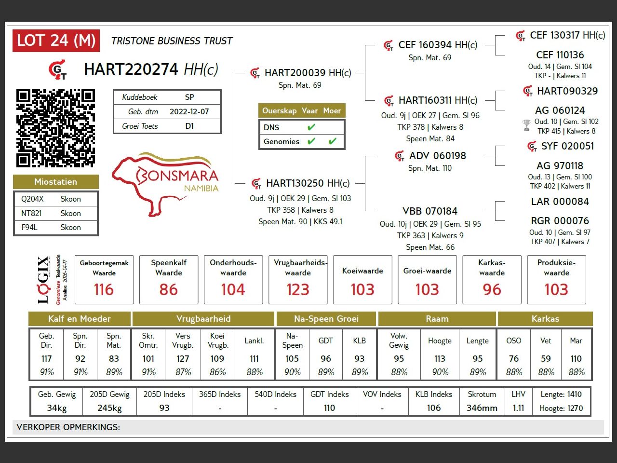The height and width of the screenshot is (463, 617).
Task: Click the Onderhoudswaarde score 104
Action: tap(233, 290)
